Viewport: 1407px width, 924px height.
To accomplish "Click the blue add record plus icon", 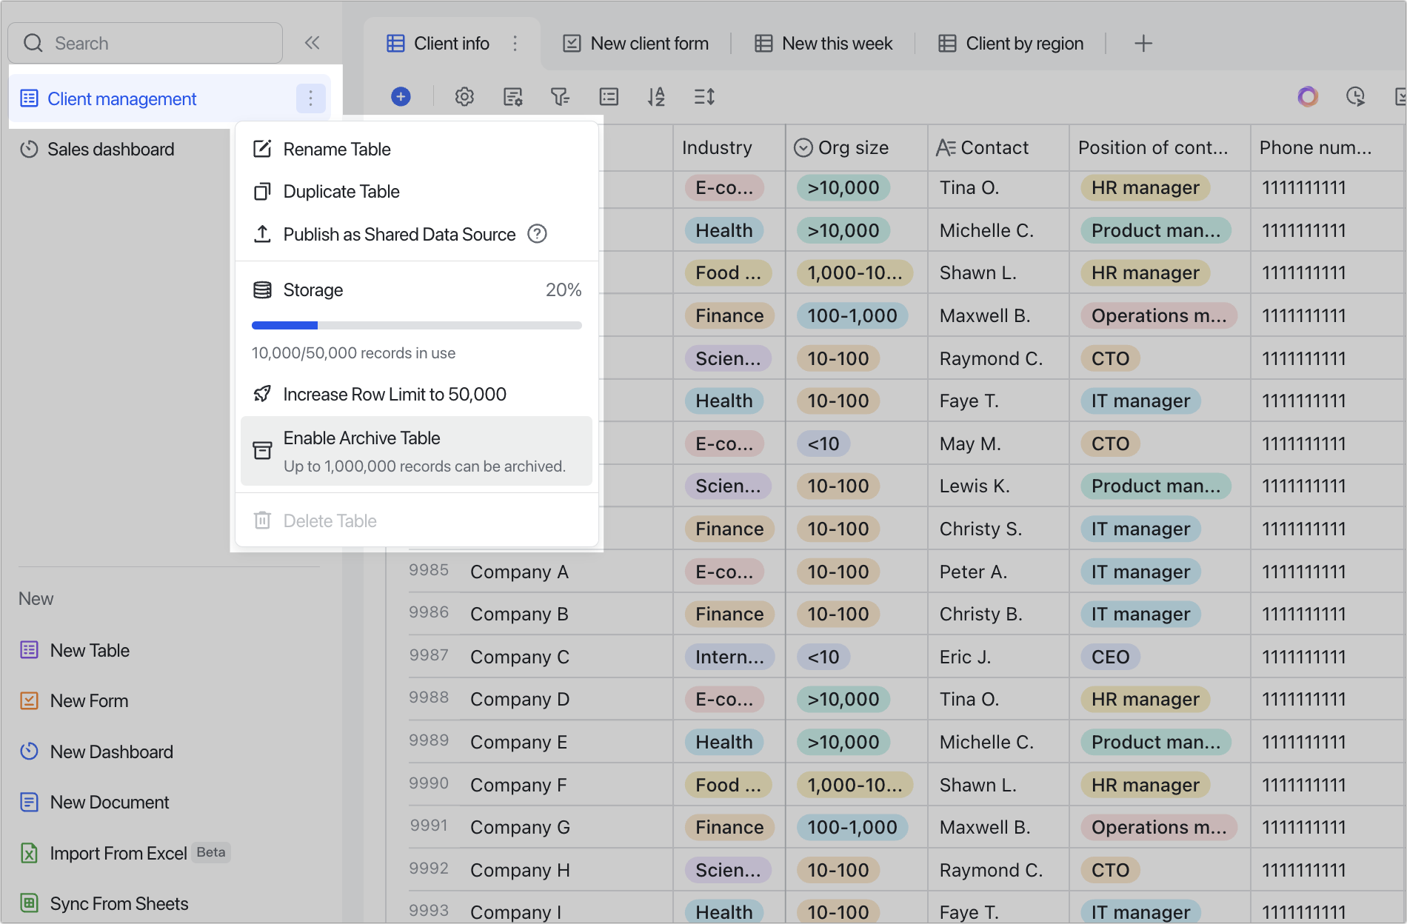I will 401,96.
